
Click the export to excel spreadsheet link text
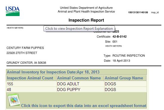(x=84, y=106)
